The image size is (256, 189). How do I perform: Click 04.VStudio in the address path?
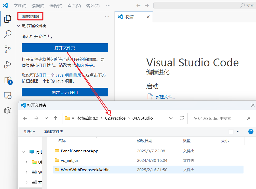point(143,118)
